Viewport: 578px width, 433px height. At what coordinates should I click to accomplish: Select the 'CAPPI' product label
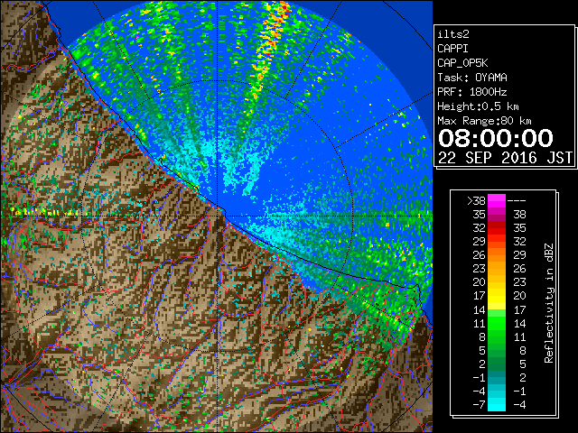pos(452,49)
